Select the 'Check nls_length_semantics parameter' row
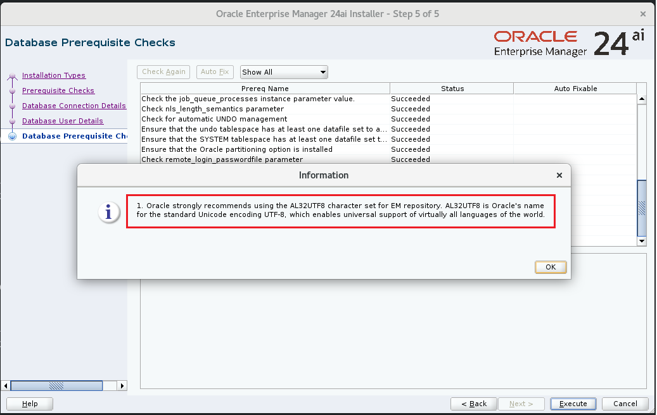657x415 pixels. tap(388, 109)
